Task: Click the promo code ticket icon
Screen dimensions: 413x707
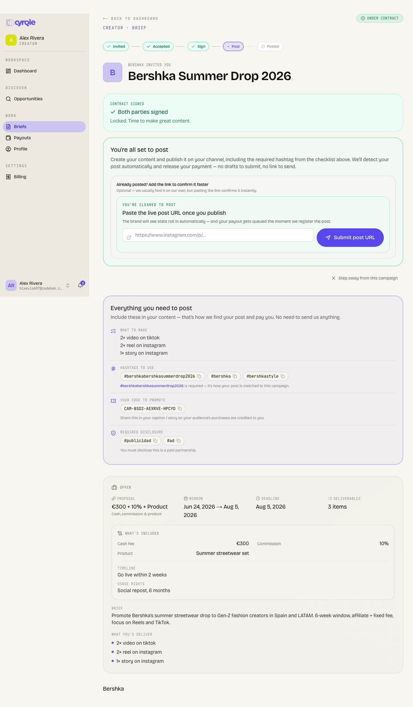Action: pos(113,401)
